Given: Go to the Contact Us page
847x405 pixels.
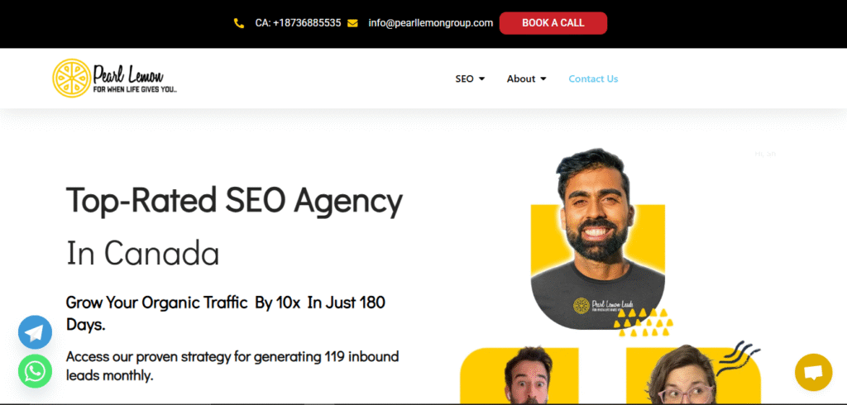Looking at the screenshot, I should point(593,79).
